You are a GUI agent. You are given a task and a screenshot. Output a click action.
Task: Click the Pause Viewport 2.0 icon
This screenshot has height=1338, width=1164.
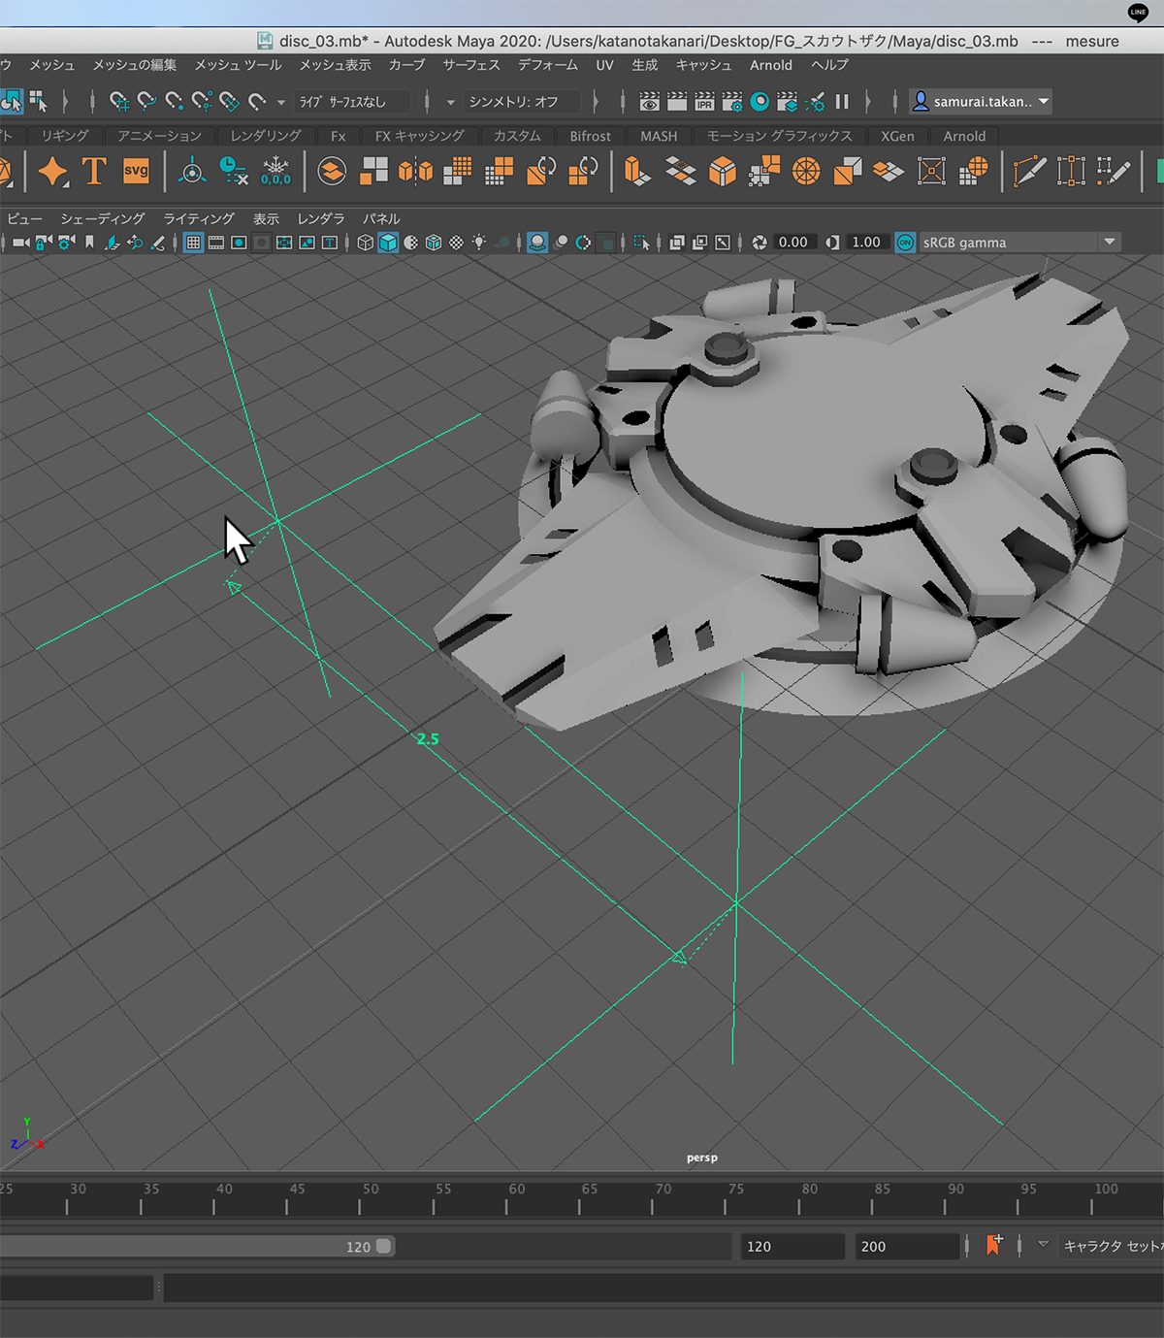842,101
